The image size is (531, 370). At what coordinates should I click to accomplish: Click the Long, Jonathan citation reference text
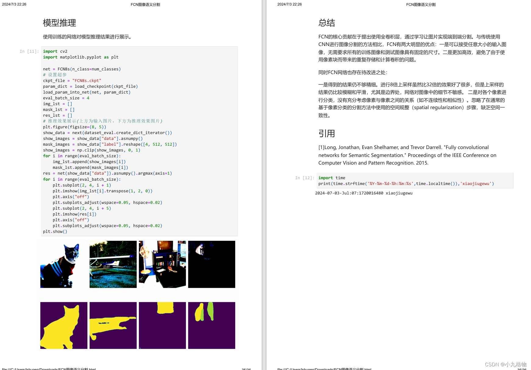click(x=407, y=155)
